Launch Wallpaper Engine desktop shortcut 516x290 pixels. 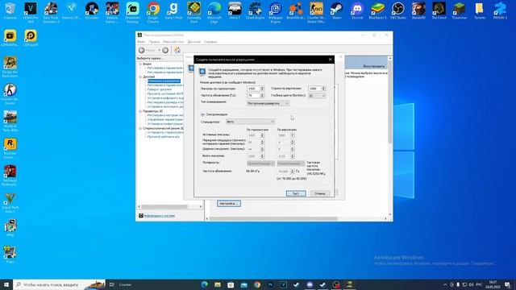[x=276, y=13]
